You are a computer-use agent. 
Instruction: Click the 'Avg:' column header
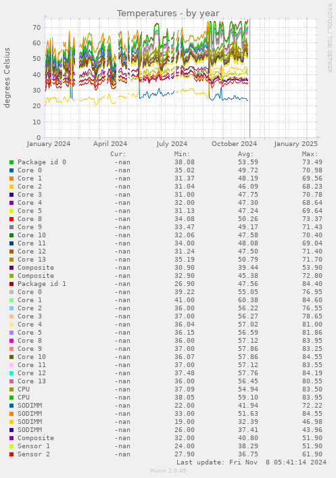point(246,154)
